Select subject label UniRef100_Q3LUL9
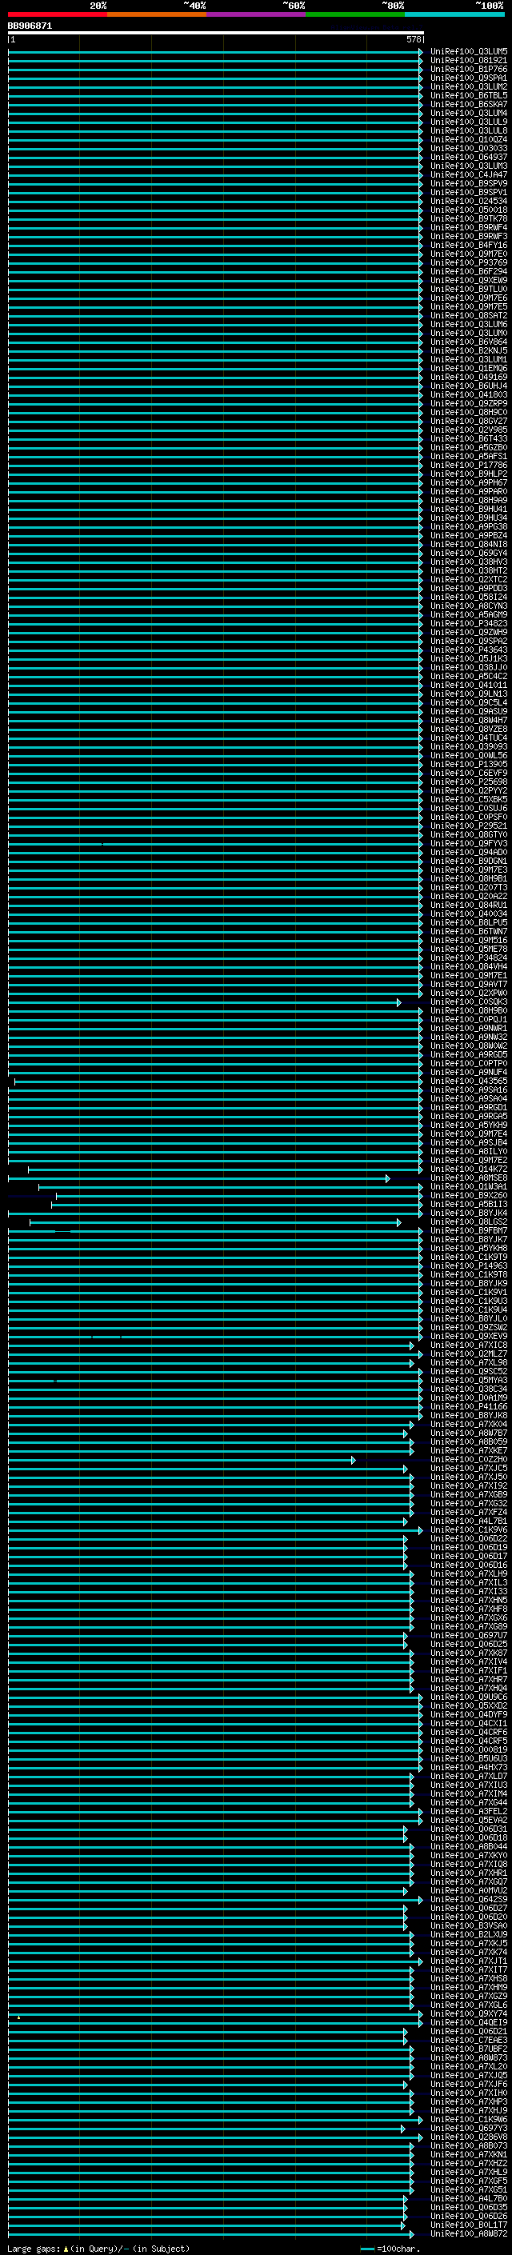The image size is (512, 2255). (x=469, y=122)
